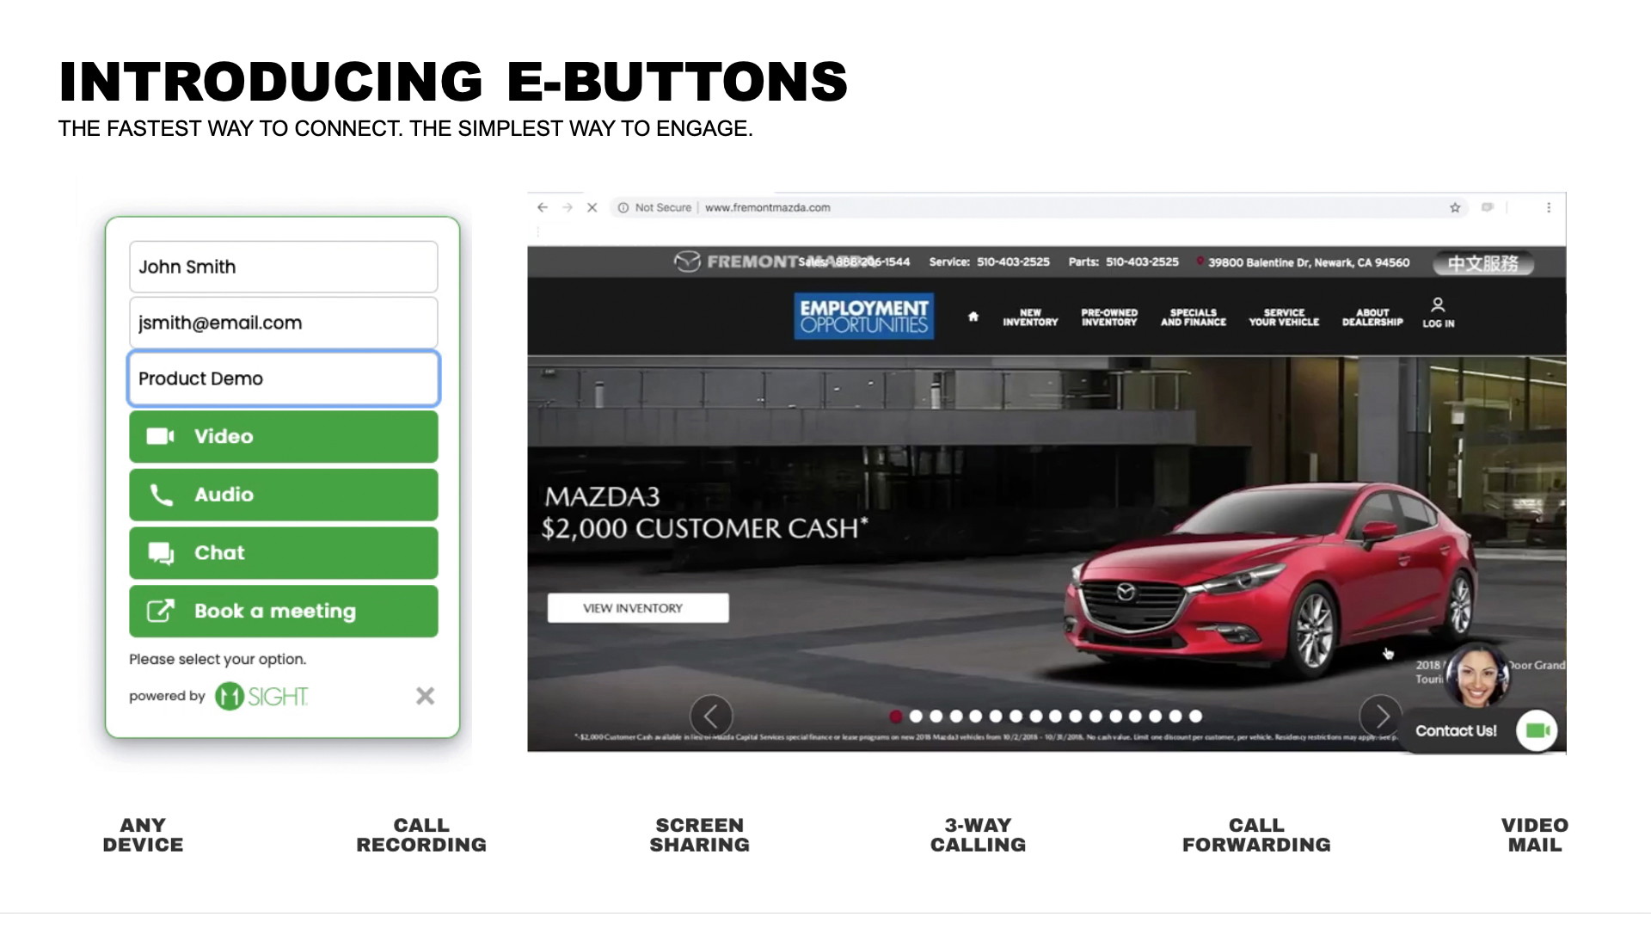Screen dimensions: 1651x929
Task: Open Specials and Finance menu
Action: (1194, 317)
